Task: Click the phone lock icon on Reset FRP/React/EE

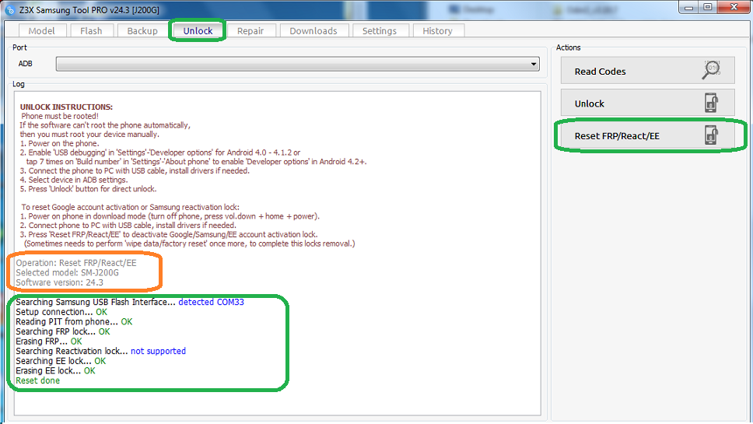Action: point(711,135)
